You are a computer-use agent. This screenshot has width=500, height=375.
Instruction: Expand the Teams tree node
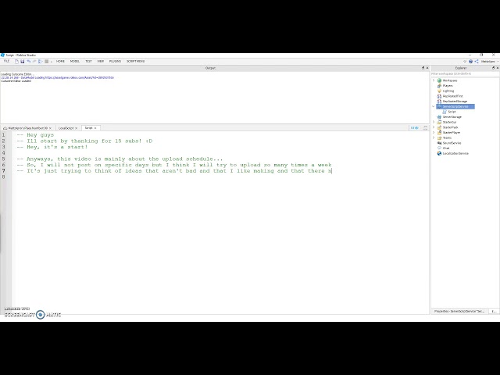[434, 137]
